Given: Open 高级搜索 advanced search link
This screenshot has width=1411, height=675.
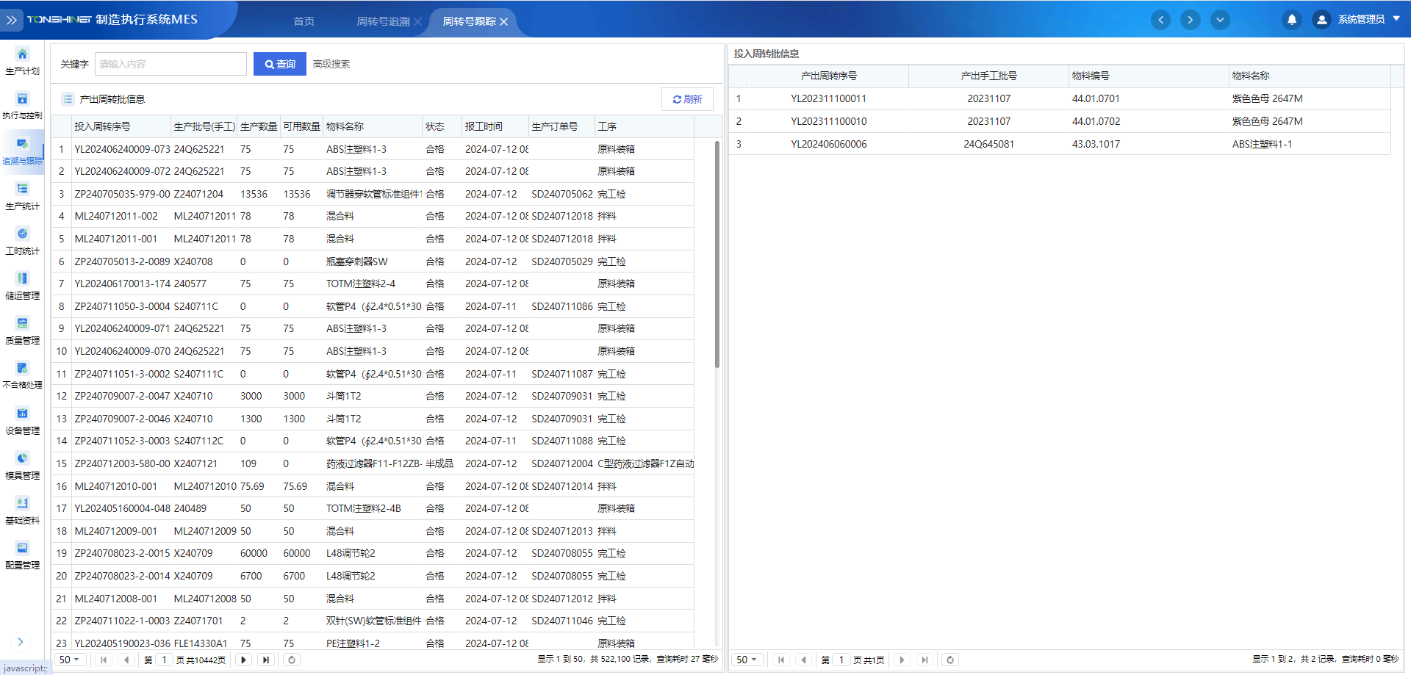Looking at the screenshot, I should coord(331,64).
